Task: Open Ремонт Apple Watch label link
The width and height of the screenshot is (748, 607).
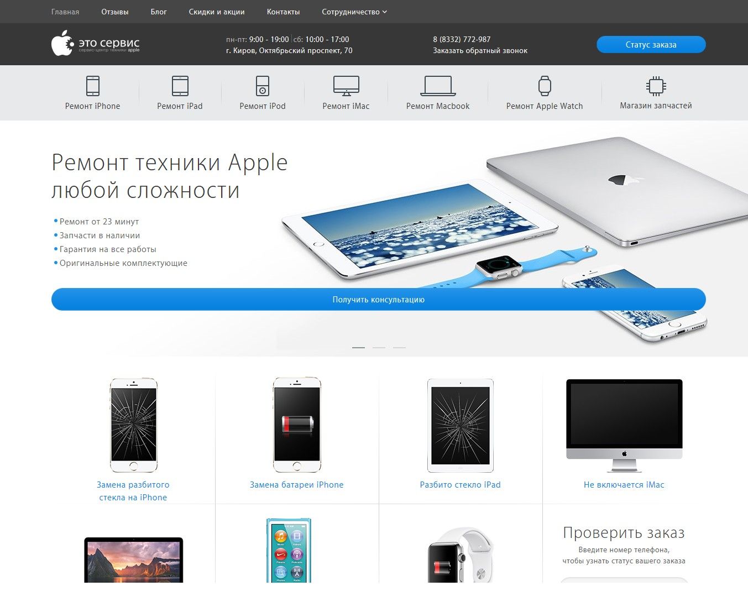Action: click(545, 106)
